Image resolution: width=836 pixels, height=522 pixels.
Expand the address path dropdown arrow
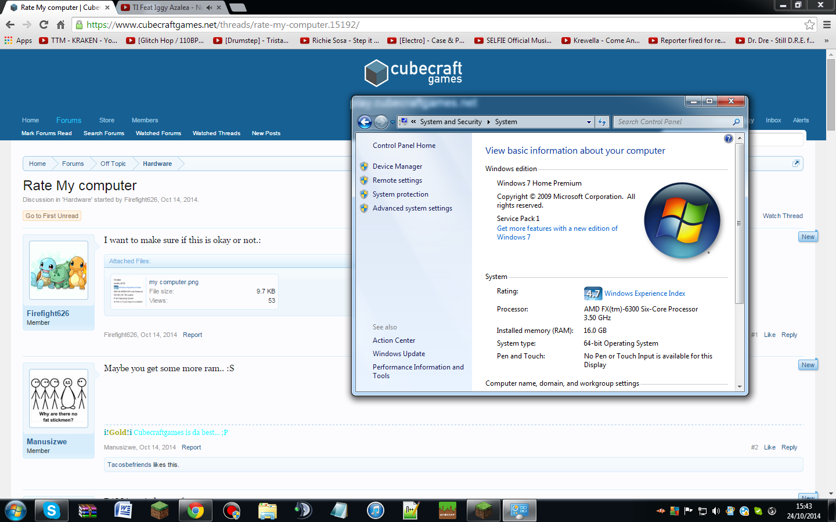click(x=589, y=122)
